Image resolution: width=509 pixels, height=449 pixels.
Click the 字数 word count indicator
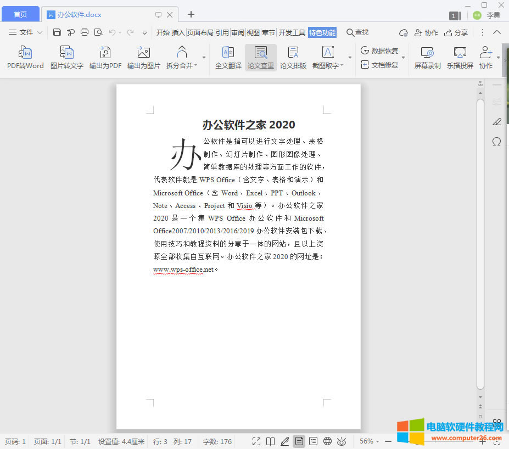(216, 441)
